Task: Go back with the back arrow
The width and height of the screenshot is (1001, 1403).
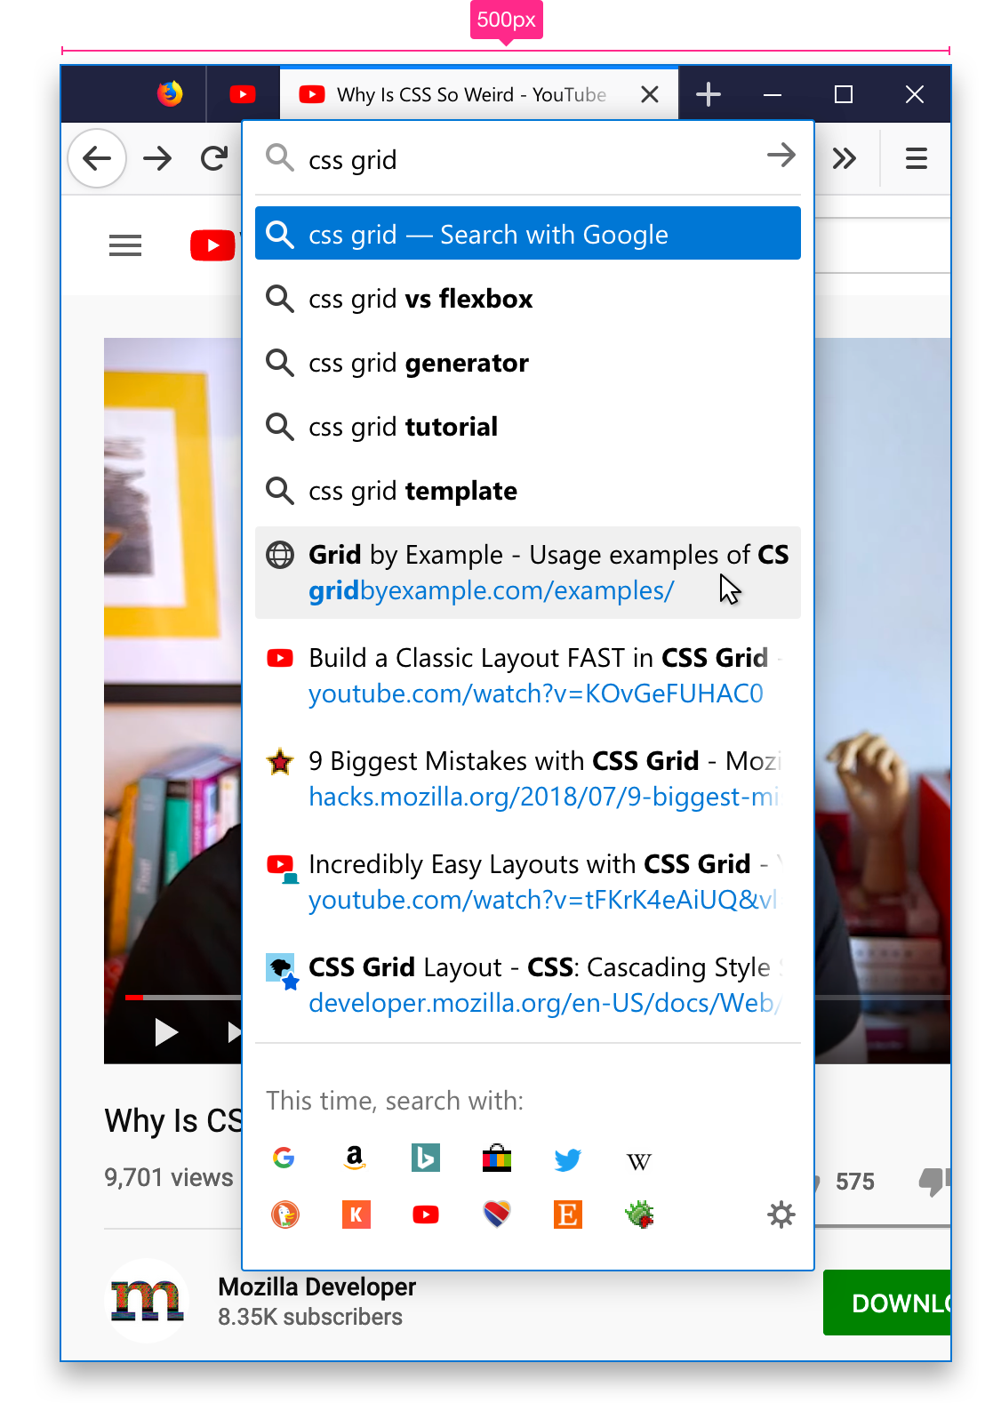Action: [97, 159]
